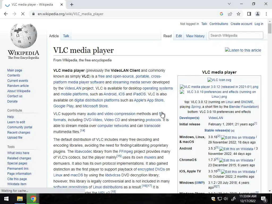Image resolution: width=272 pixels, height=204 pixels.
Task: Share this page icon
Action: pos(230,14)
